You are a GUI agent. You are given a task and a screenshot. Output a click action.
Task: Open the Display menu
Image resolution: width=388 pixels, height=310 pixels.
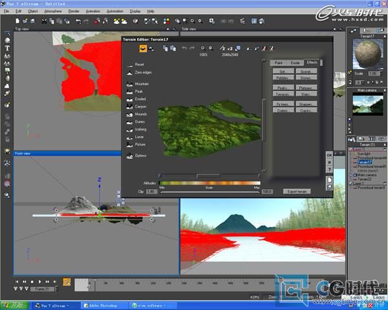[135, 11]
